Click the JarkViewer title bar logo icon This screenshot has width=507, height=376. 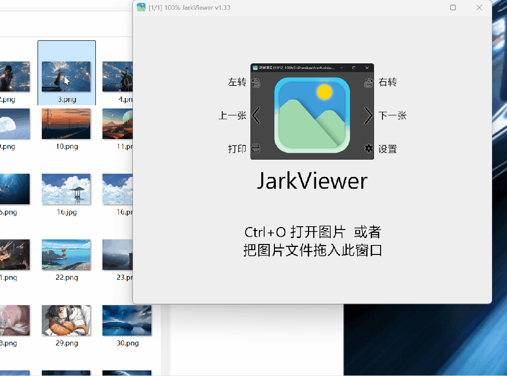tap(141, 8)
